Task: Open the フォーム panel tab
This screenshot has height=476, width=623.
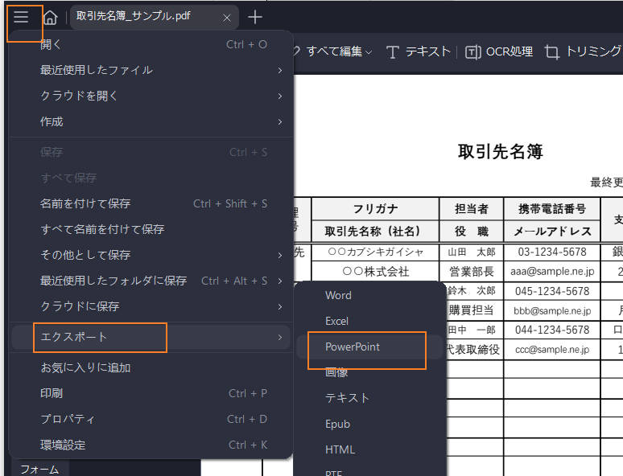Action: point(39,470)
